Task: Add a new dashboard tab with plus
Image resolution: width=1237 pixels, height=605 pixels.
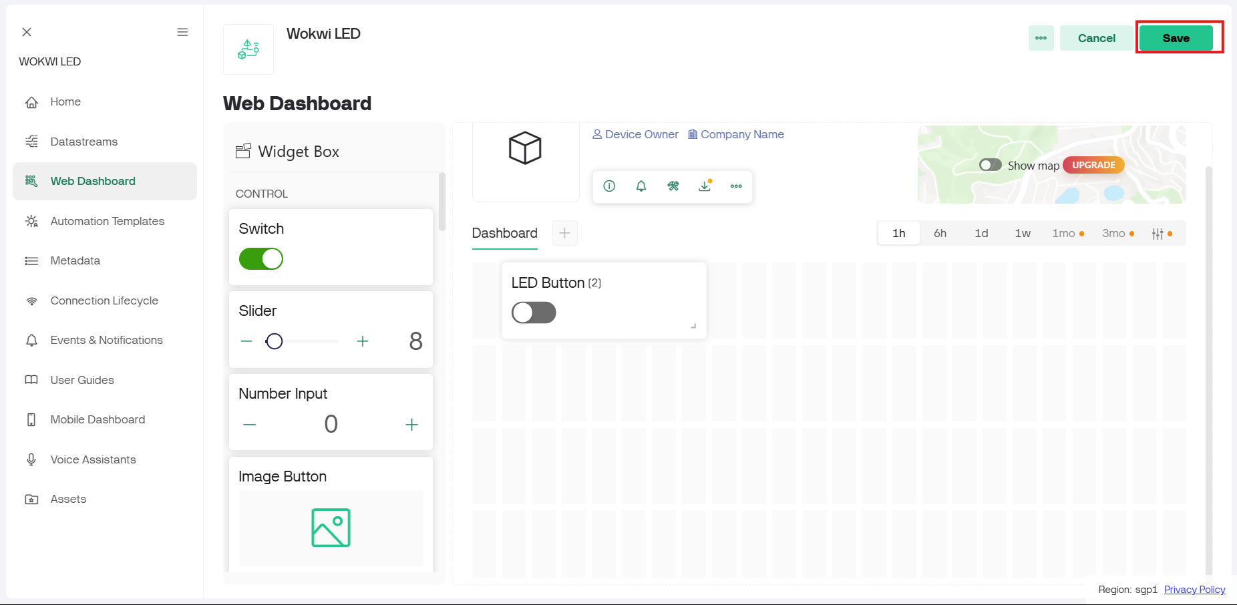Action: tap(564, 233)
